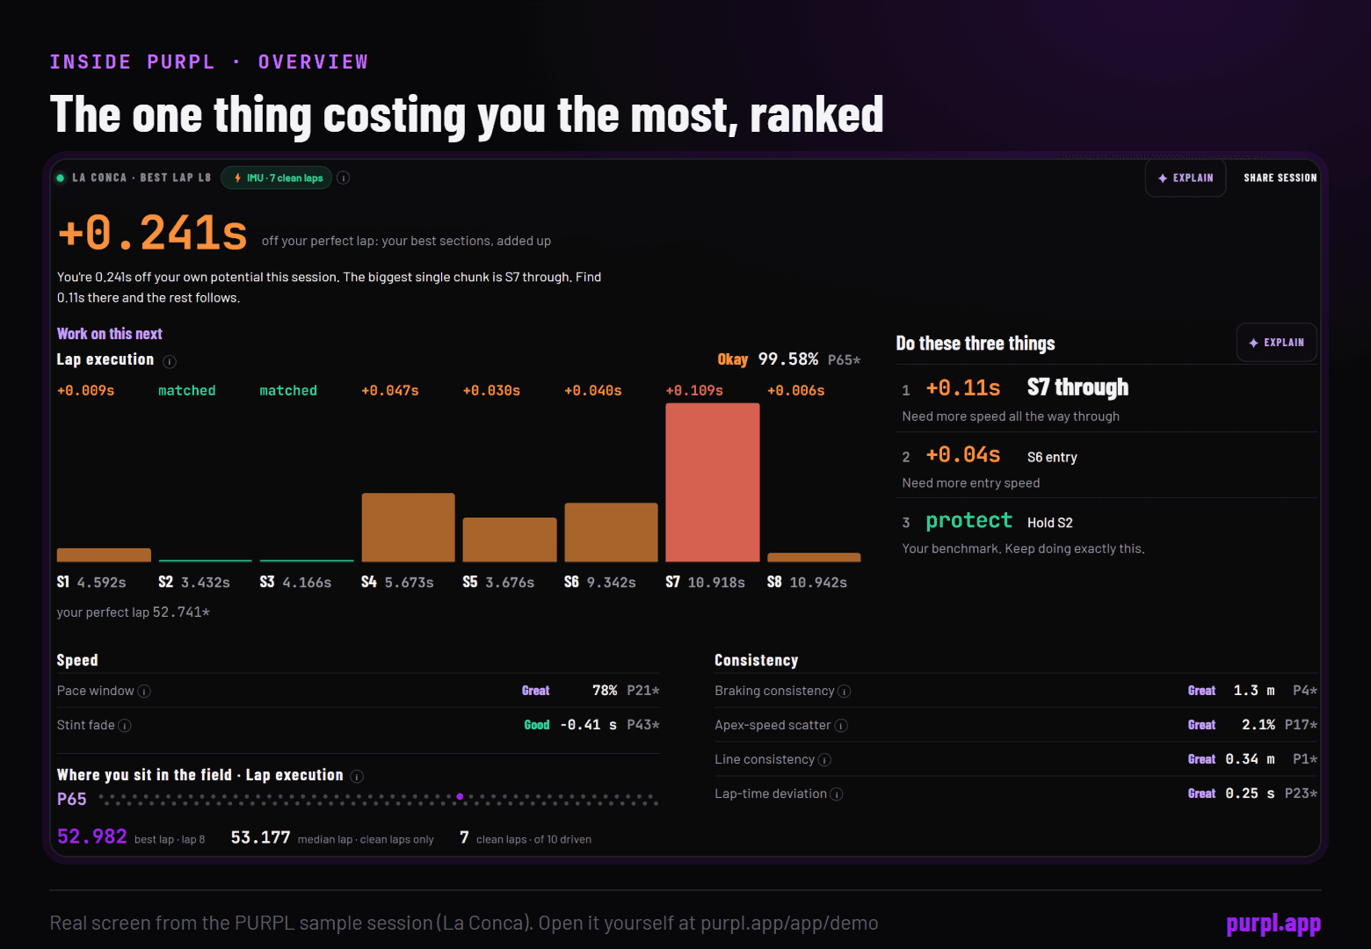Viewport: 1371px width, 949px height.
Task: Select the S2 3.432s sector label
Action: tap(194, 583)
